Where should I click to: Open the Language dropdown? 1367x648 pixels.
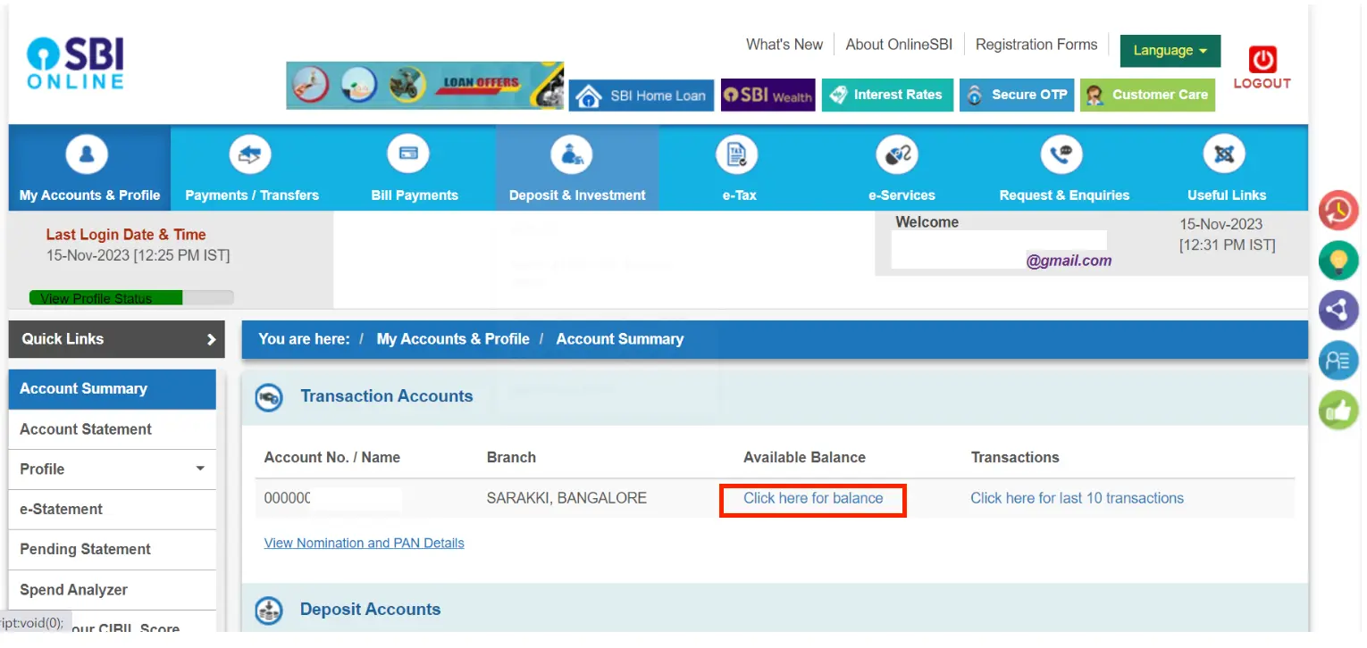coord(1170,51)
